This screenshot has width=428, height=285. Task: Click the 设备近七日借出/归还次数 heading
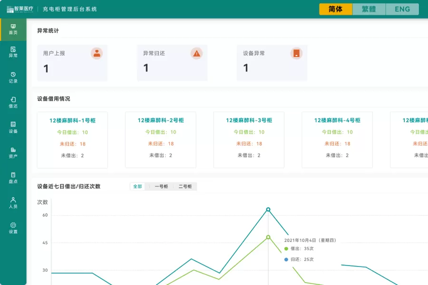69,187
